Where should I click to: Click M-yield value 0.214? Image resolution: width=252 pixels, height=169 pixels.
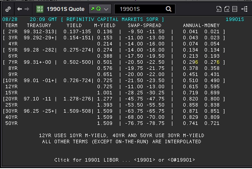tap(105, 44)
